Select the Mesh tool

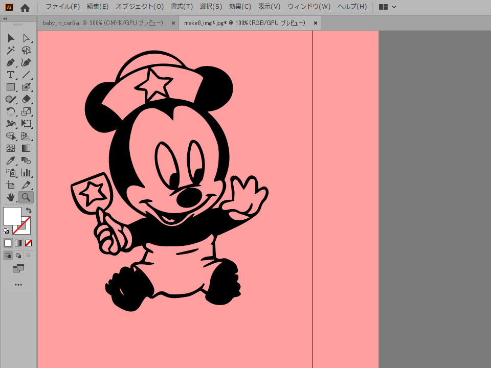point(11,148)
